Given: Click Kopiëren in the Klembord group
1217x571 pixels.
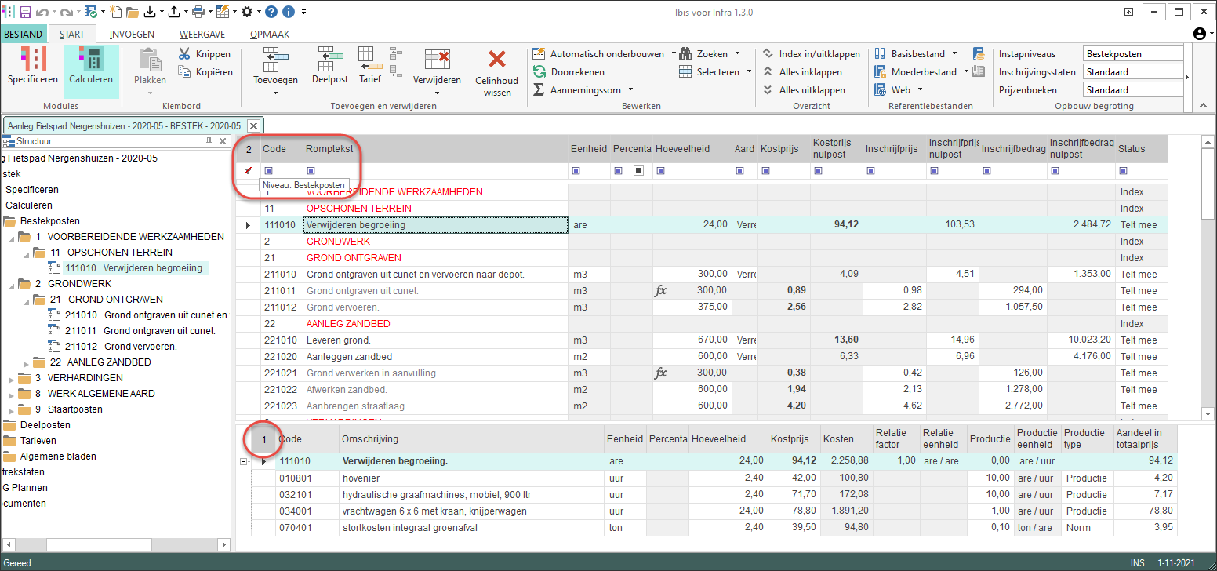Looking at the screenshot, I should pos(205,71).
